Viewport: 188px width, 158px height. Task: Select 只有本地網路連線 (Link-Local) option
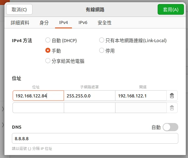coord(102,40)
